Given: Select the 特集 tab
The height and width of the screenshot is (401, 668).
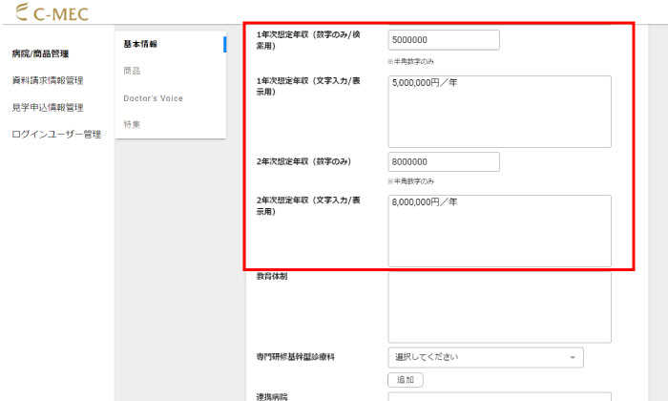Looking at the screenshot, I should coord(132,124).
